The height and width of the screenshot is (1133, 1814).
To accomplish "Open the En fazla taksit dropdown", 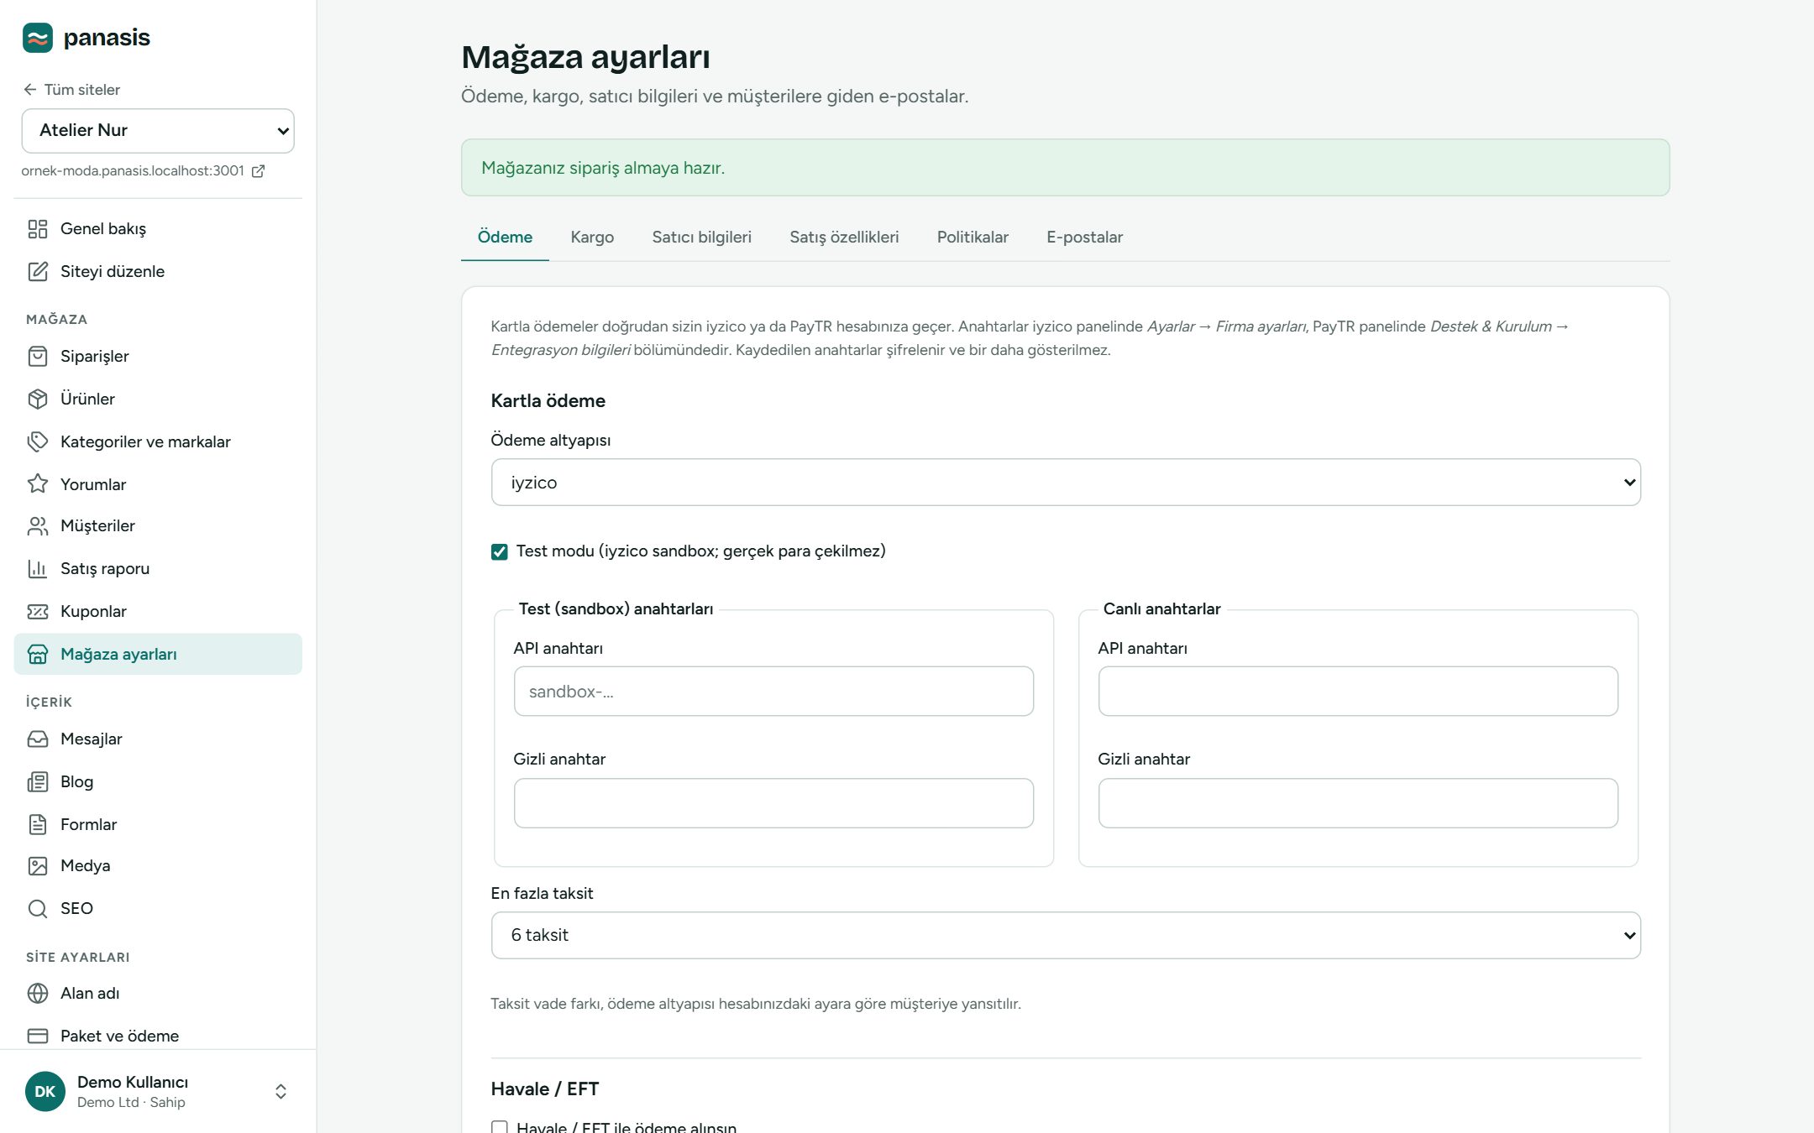I will pyautogui.click(x=1066, y=936).
